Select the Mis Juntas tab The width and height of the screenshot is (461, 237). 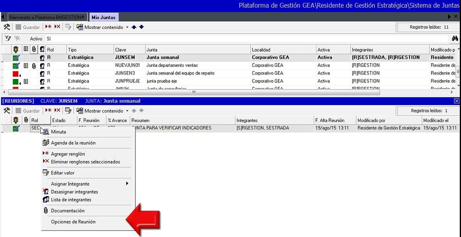pyautogui.click(x=103, y=17)
